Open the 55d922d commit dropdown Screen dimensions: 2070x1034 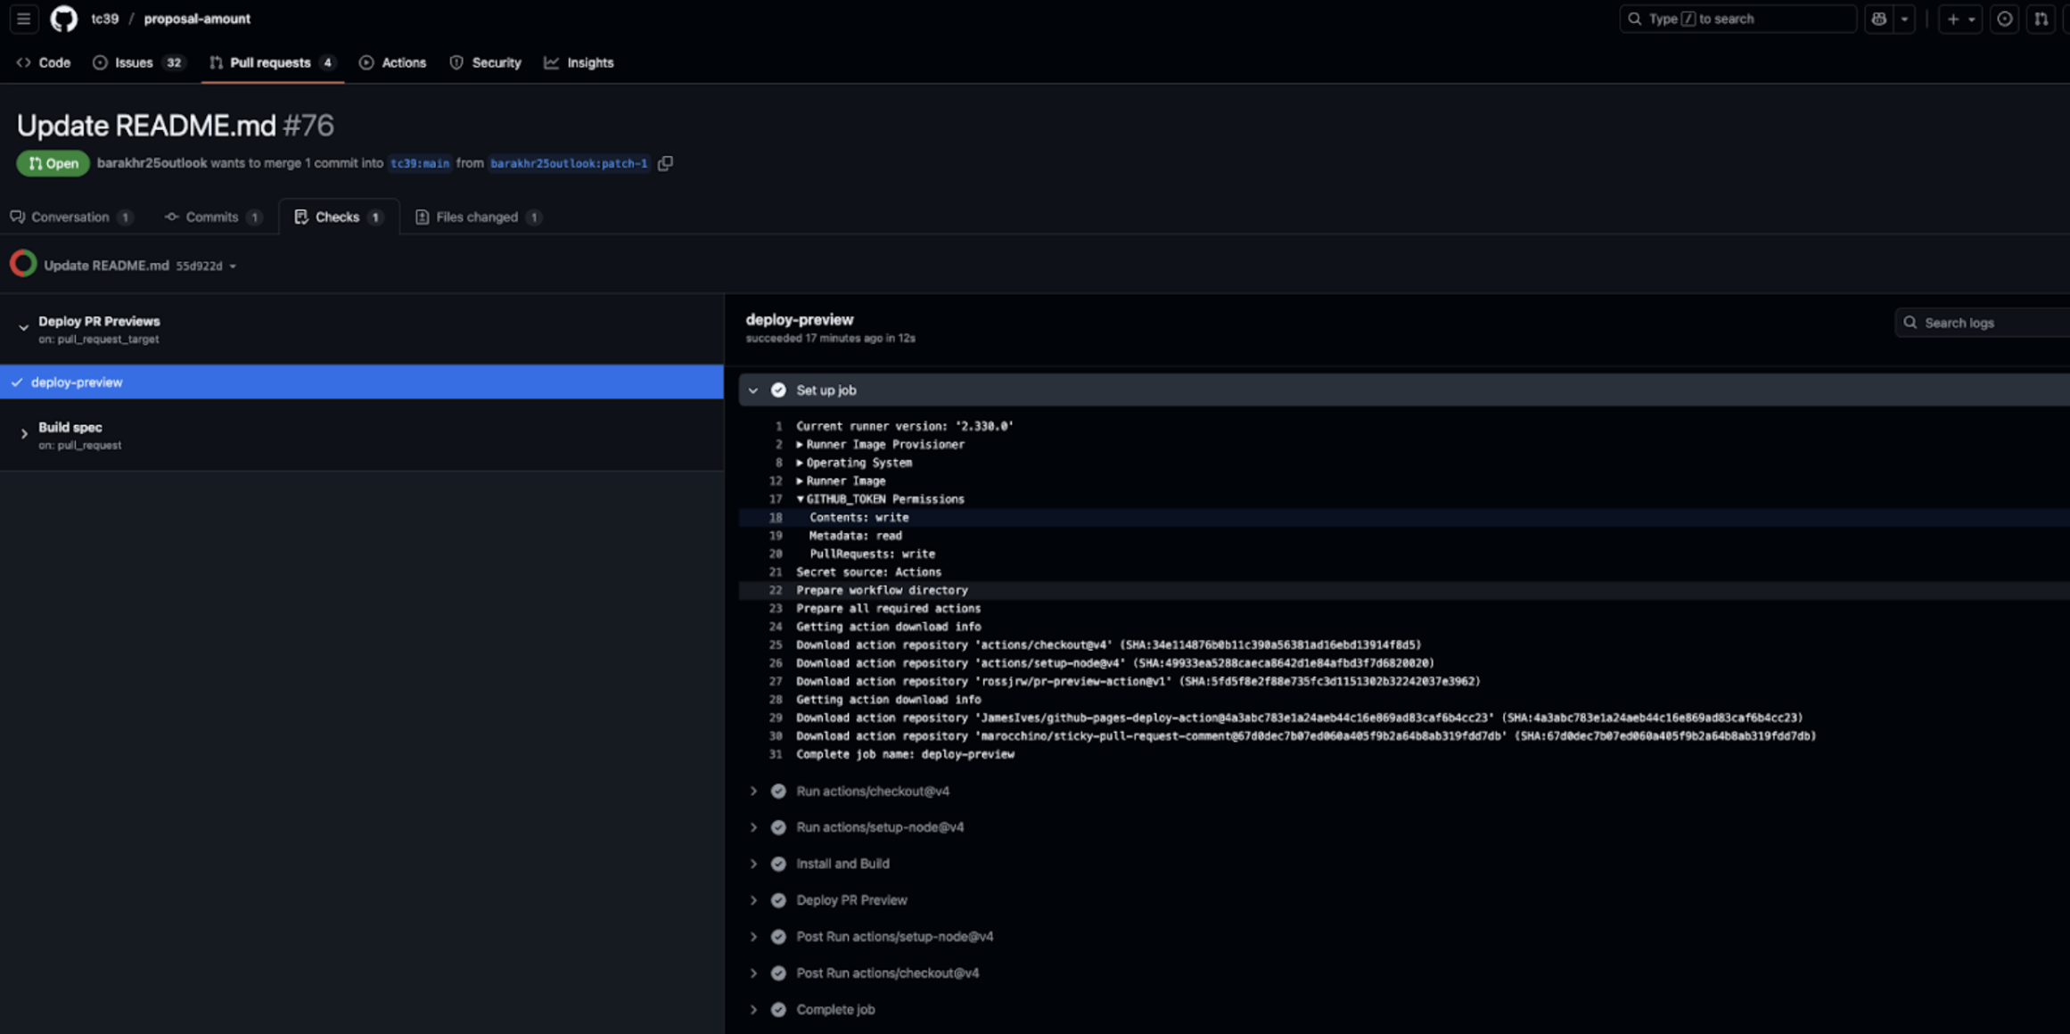[x=206, y=266]
